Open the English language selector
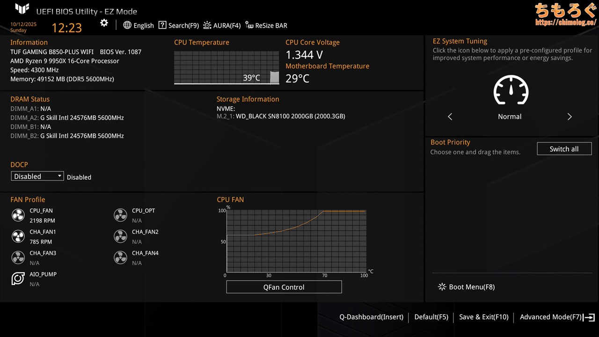 [139, 25]
